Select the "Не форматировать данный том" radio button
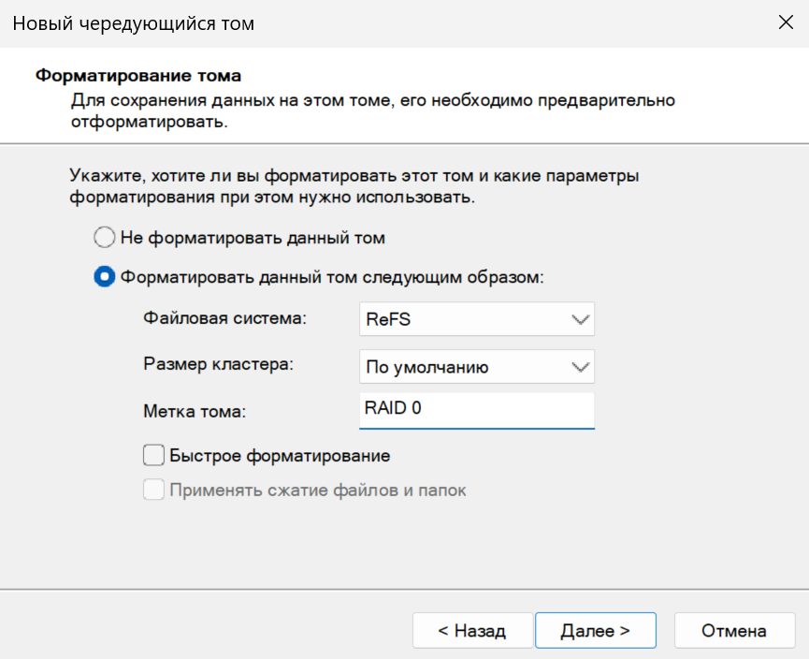The image size is (809, 659). [106, 238]
